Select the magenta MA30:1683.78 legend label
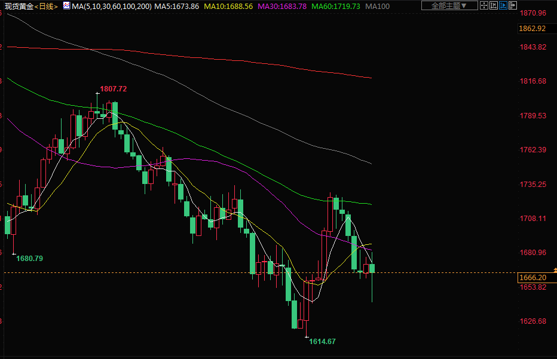This screenshot has width=557, height=359. [x=282, y=7]
